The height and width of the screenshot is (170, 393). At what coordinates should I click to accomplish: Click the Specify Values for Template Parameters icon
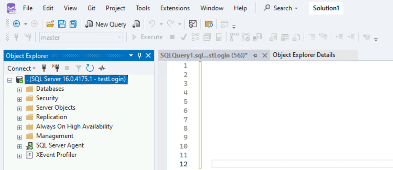click(x=366, y=37)
